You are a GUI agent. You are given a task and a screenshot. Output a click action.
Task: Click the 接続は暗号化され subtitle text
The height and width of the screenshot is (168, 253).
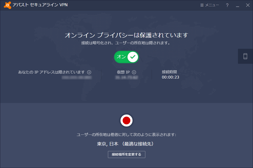(126, 43)
